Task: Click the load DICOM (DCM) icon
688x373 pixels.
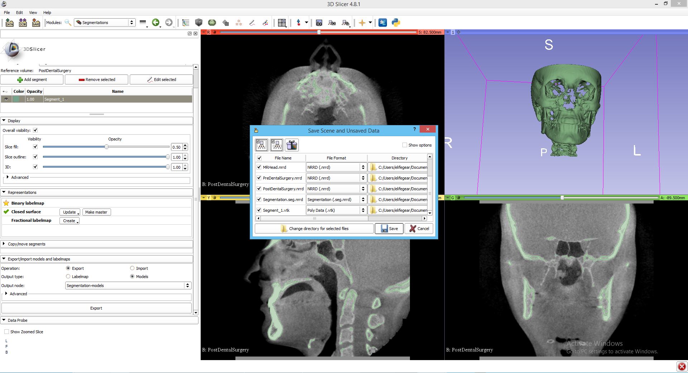Action: point(23,23)
